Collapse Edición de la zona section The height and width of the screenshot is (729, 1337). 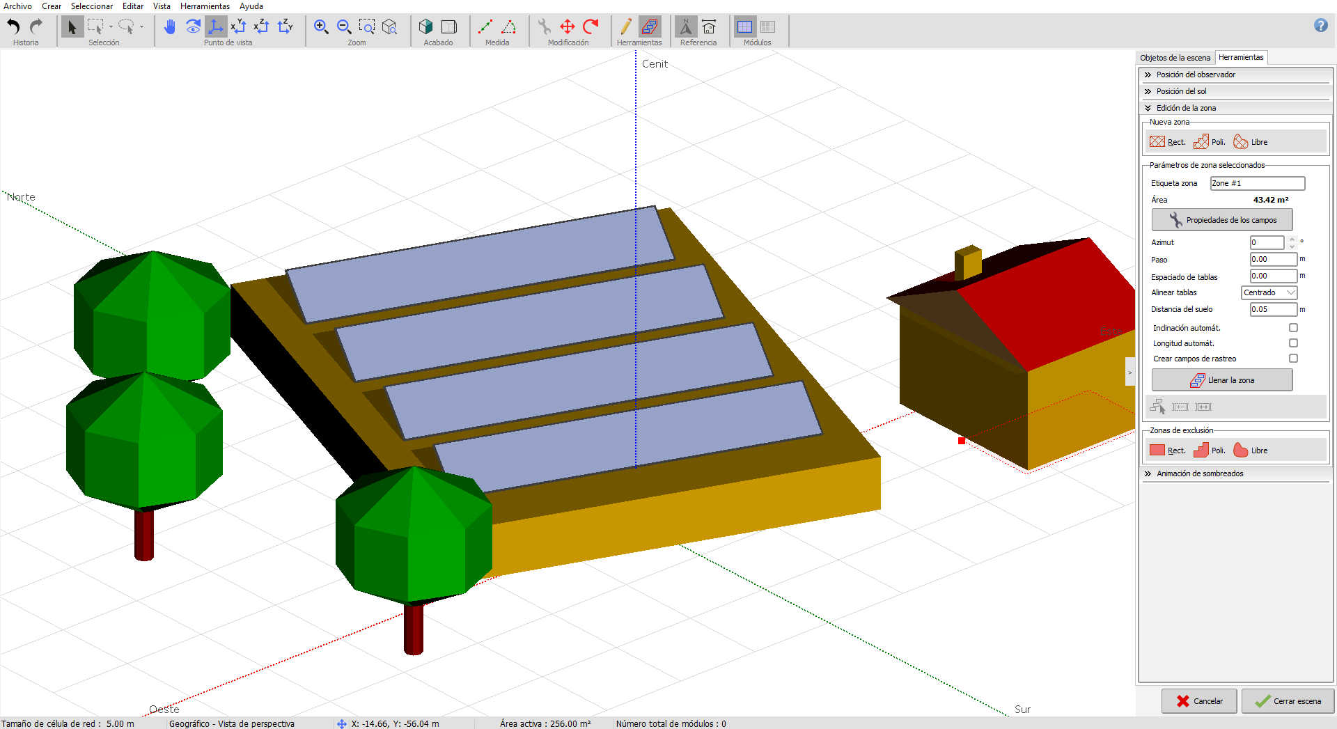tap(1236, 108)
